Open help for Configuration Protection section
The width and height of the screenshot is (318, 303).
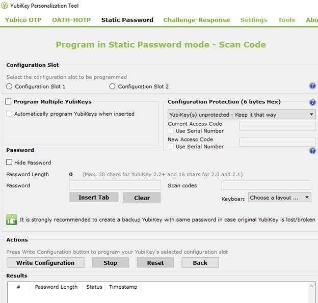tap(312, 102)
